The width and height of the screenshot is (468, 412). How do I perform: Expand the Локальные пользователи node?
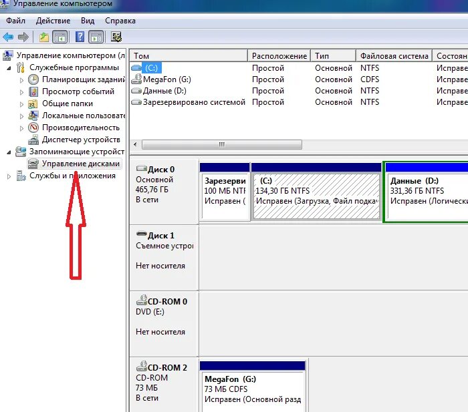[21, 116]
